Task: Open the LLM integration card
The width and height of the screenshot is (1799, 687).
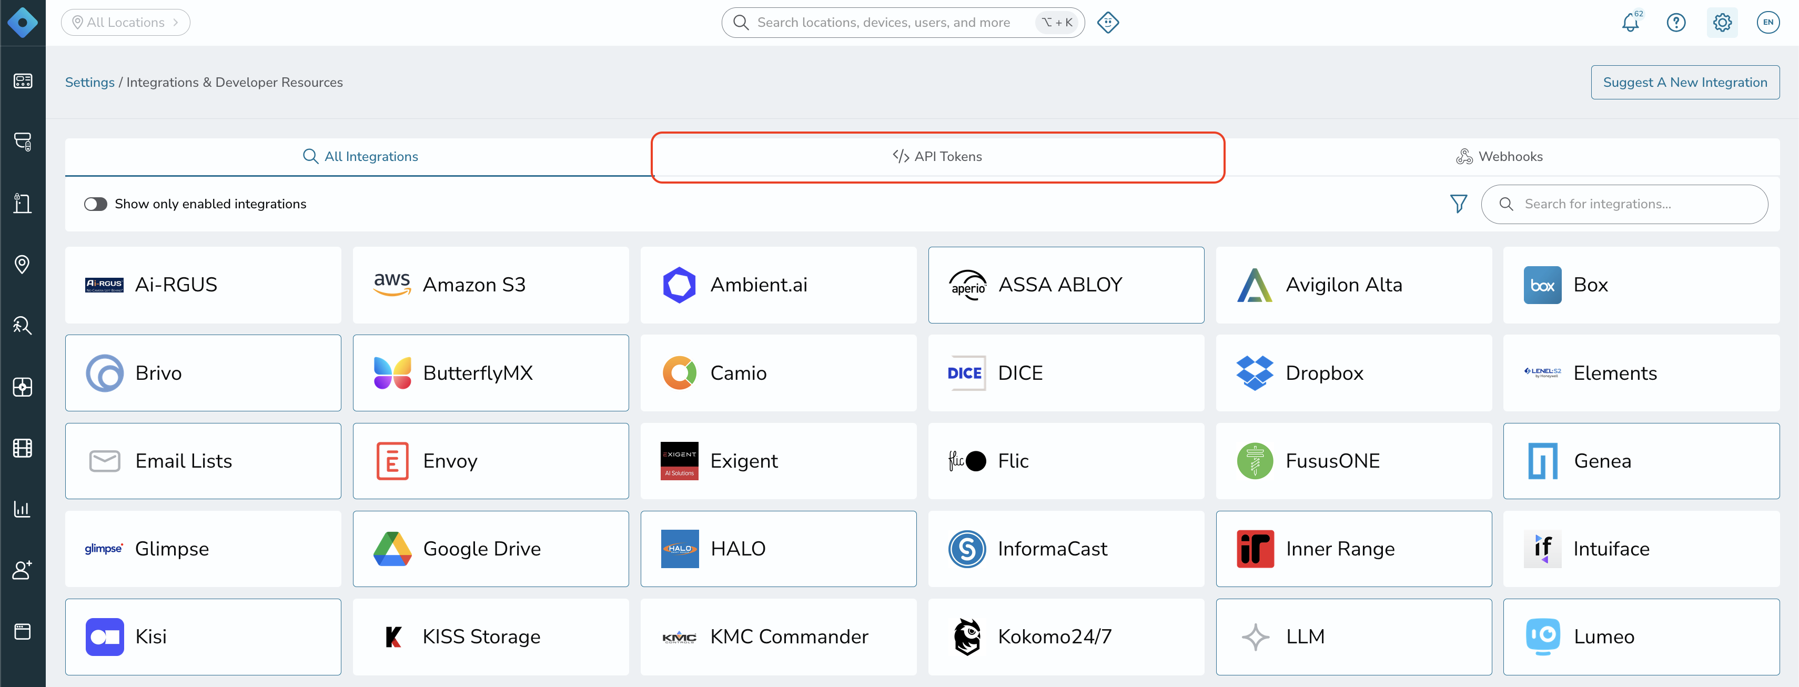Action: [x=1354, y=637]
